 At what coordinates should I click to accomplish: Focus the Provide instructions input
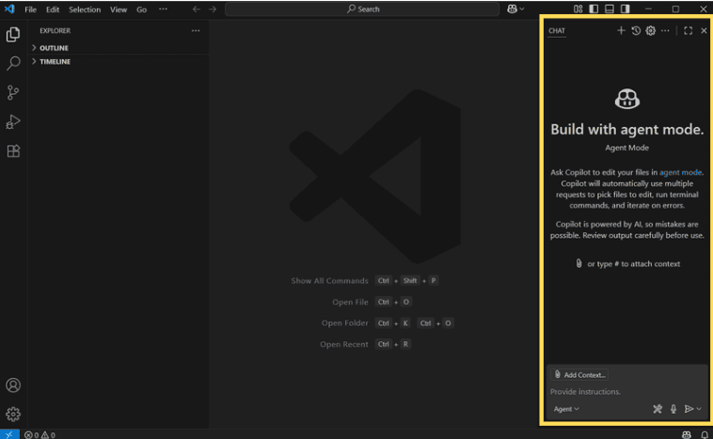(626, 391)
